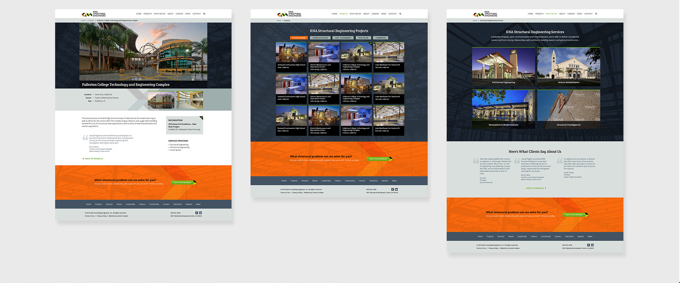Screen dimensions: 680x283
Task: Click the KNA Structural Engineers logo on the left page
Action: click(x=94, y=14)
